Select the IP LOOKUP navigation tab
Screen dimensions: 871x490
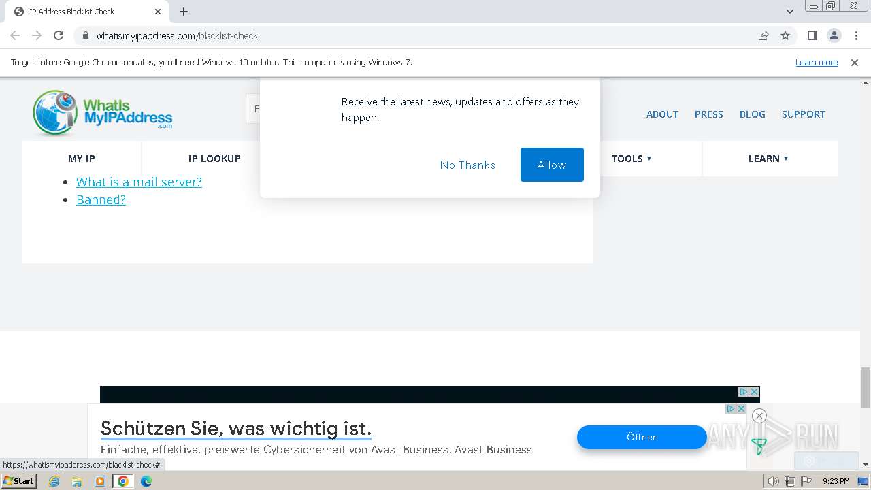tap(214, 159)
